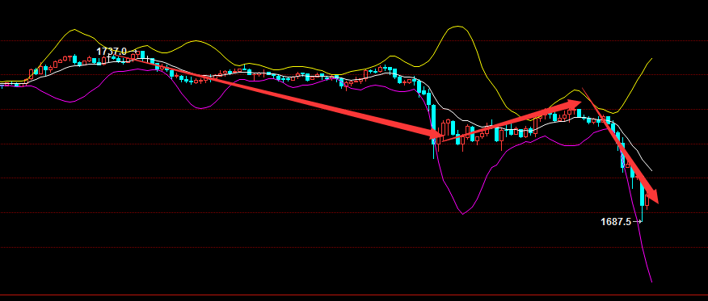Click the small arrow beside 1687.5
The width and height of the screenshot is (708, 301).
tap(637, 222)
